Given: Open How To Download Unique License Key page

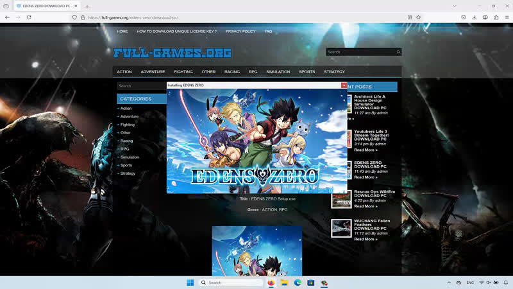Looking at the screenshot, I should pyautogui.click(x=177, y=31).
